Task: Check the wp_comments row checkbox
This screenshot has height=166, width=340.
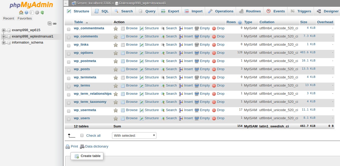Action: coord(69,37)
